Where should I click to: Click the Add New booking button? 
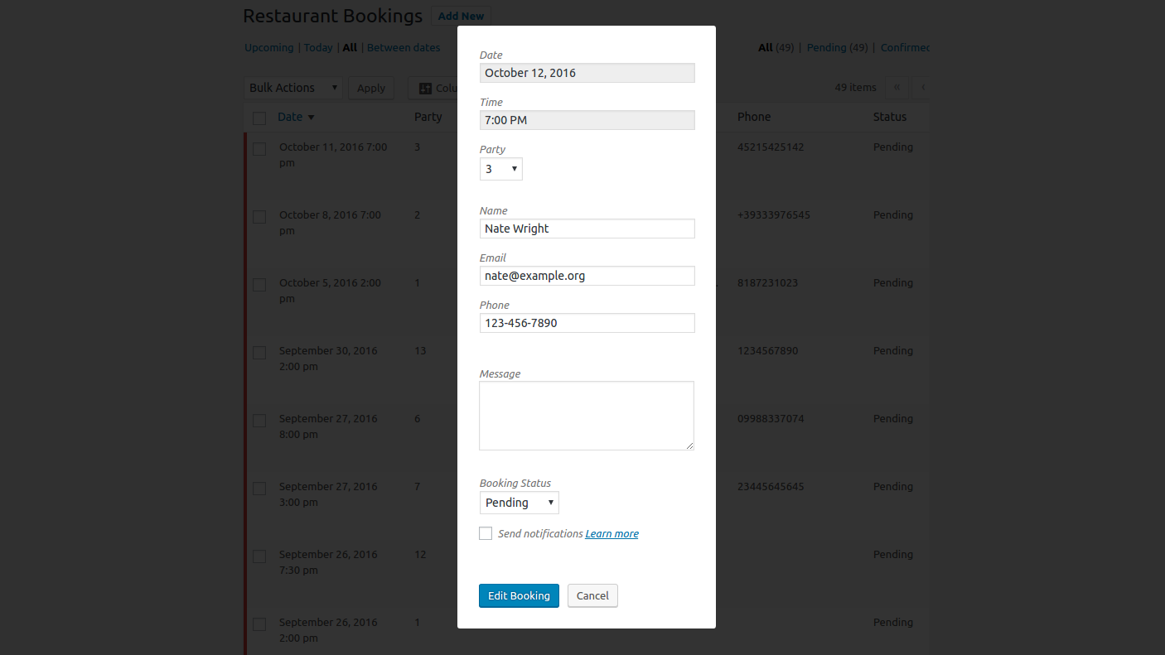461,16
